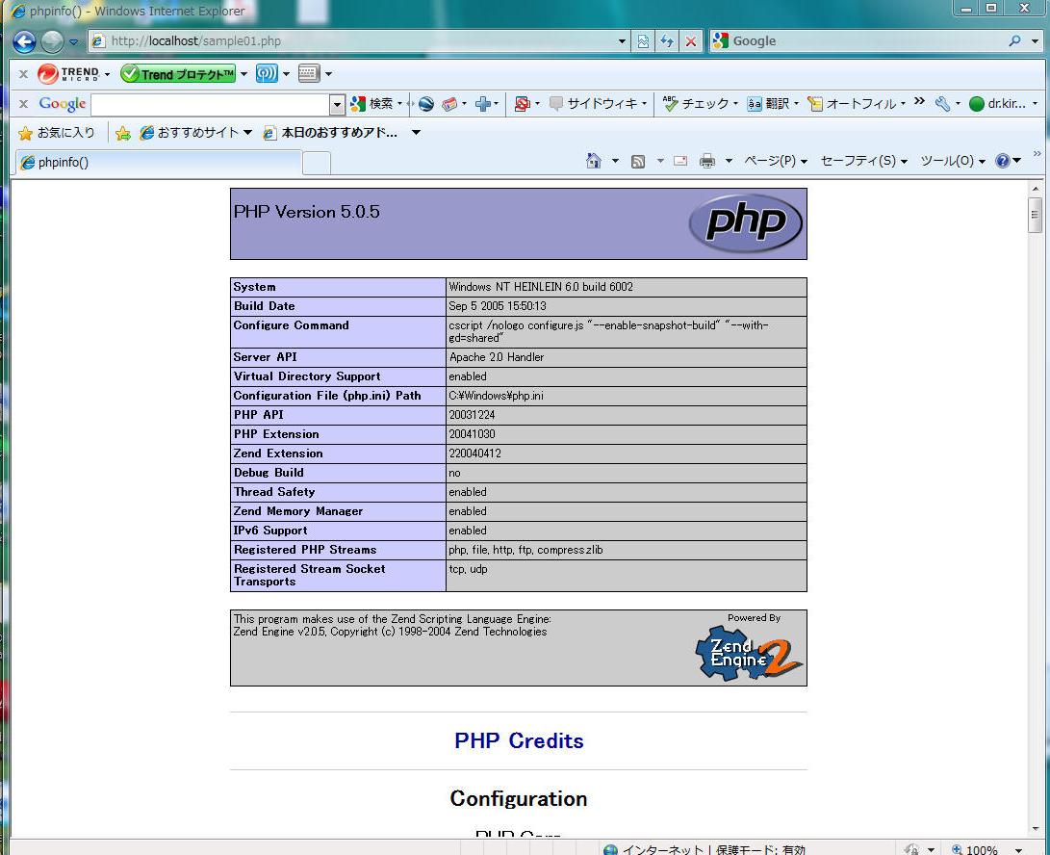
Task: Click the Stop loading X icon
Action: [690, 41]
